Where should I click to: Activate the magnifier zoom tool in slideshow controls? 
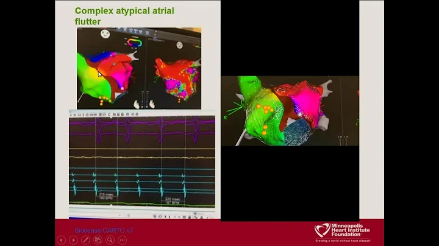coord(110,240)
